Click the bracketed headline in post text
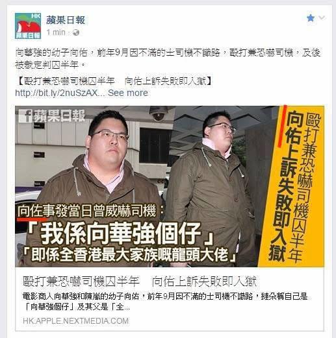The image size is (336, 338). click(x=114, y=81)
